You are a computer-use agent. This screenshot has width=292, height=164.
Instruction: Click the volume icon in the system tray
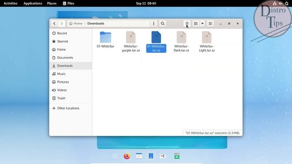click(281, 3)
